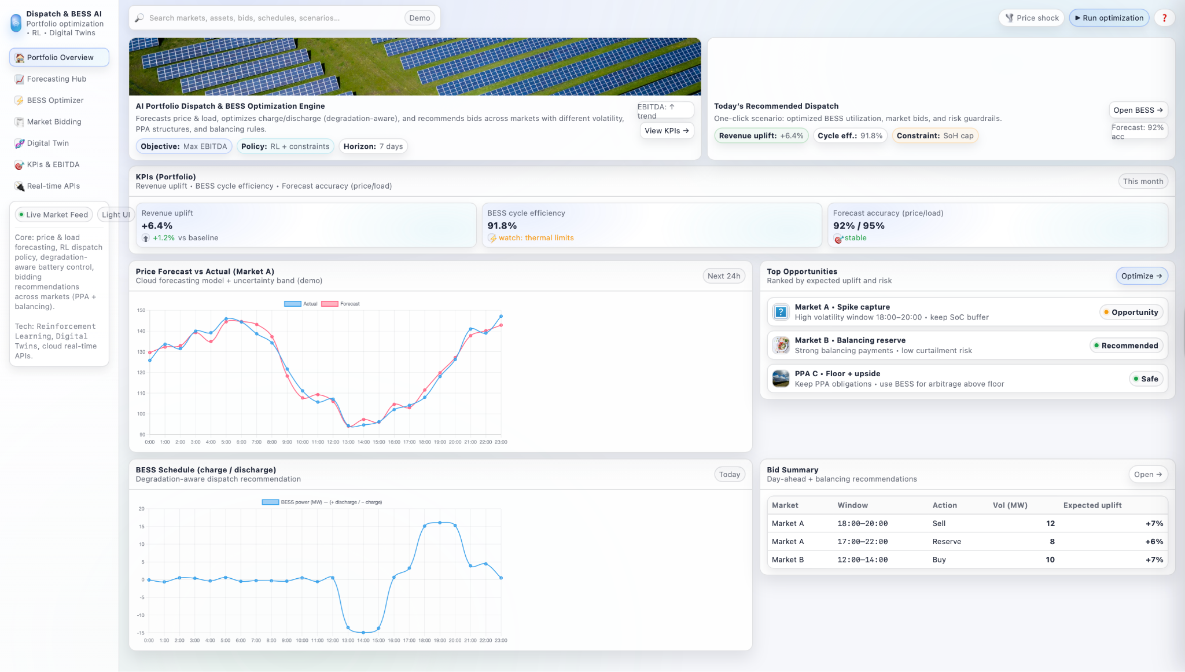This screenshot has height=672, width=1185.
Task: Toggle the Actual series legend swatch
Action: [x=293, y=304]
